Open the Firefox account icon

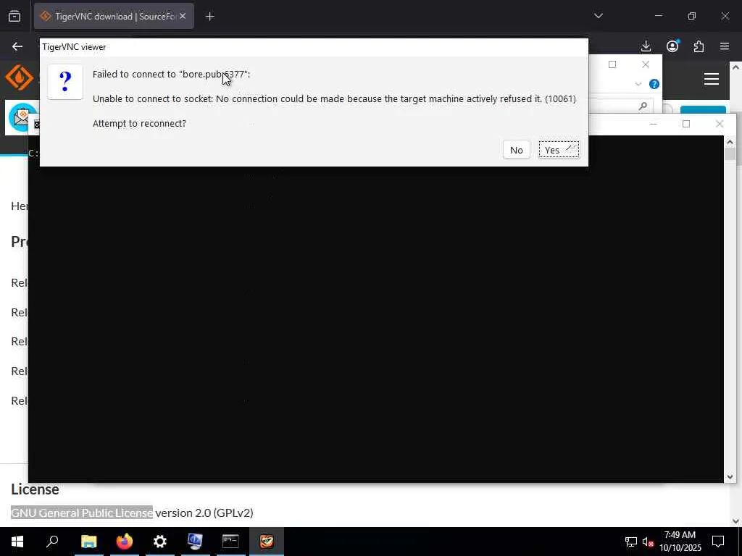pyautogui.click(x=672, y=46)
